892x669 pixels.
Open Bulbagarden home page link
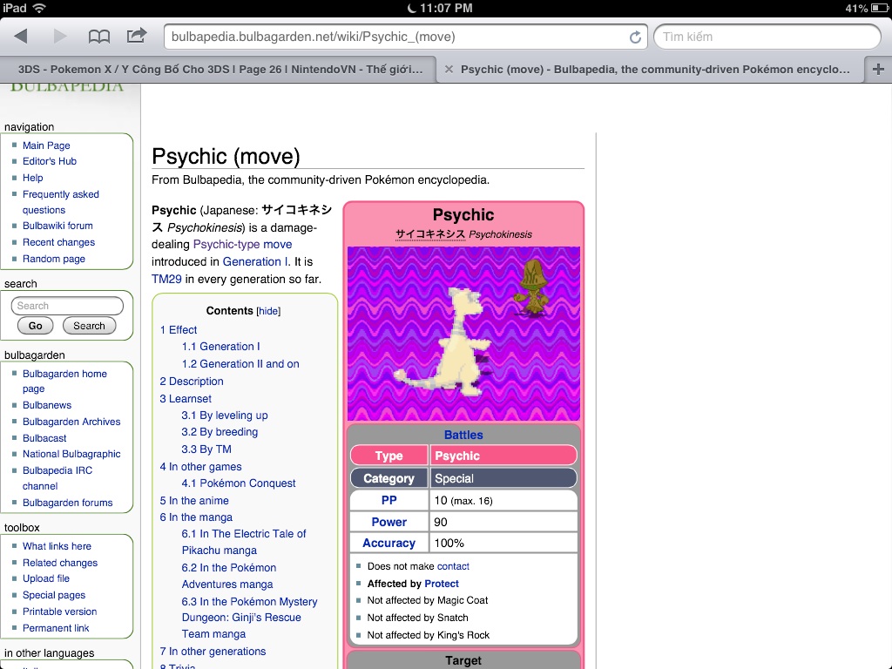pyautogui.click(x=64, y=382)
